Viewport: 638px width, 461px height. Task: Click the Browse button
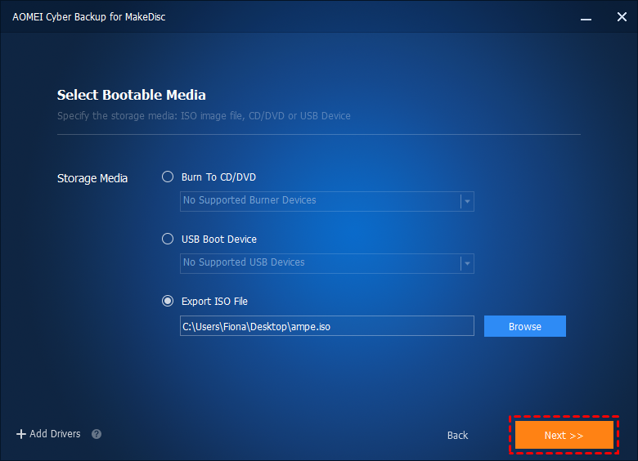point(525,326)
